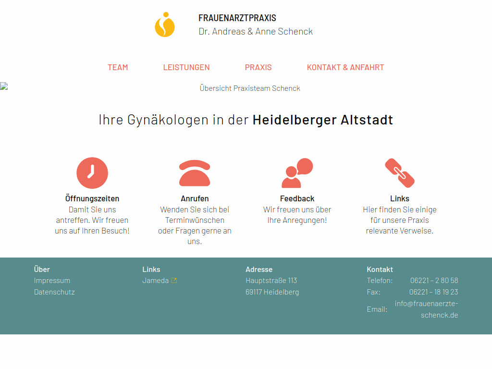The image size is (492, 369).
Task: Click the external link icon next to Jameda
Action: 173,280
